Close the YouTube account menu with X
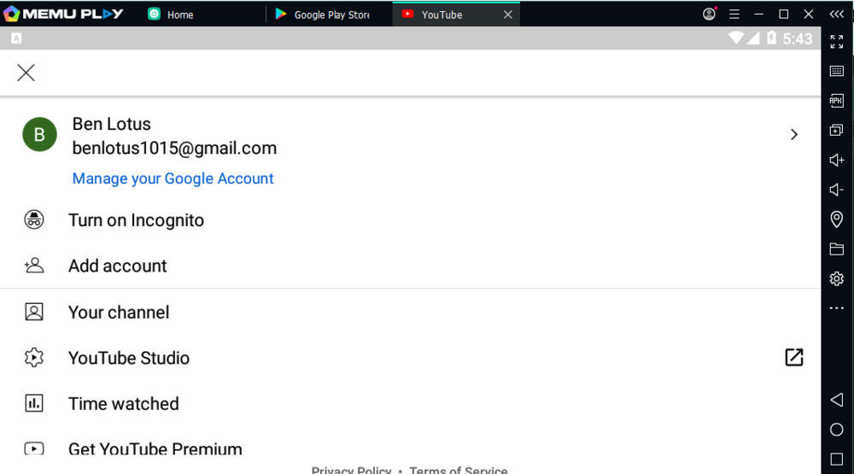The height and width of the screenshot is (474, 854). click(x=26, y=73)
